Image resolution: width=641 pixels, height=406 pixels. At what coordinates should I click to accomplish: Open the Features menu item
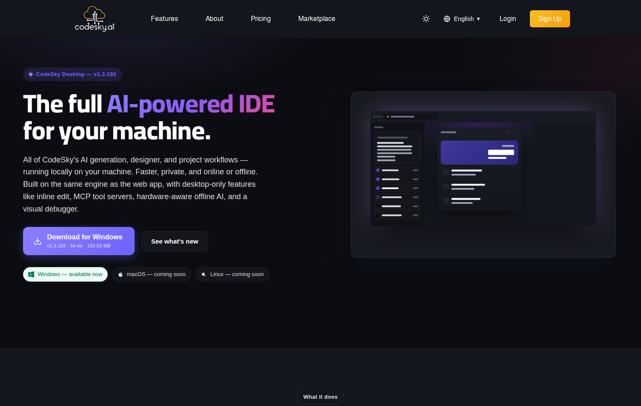click(x=164, y=19)
